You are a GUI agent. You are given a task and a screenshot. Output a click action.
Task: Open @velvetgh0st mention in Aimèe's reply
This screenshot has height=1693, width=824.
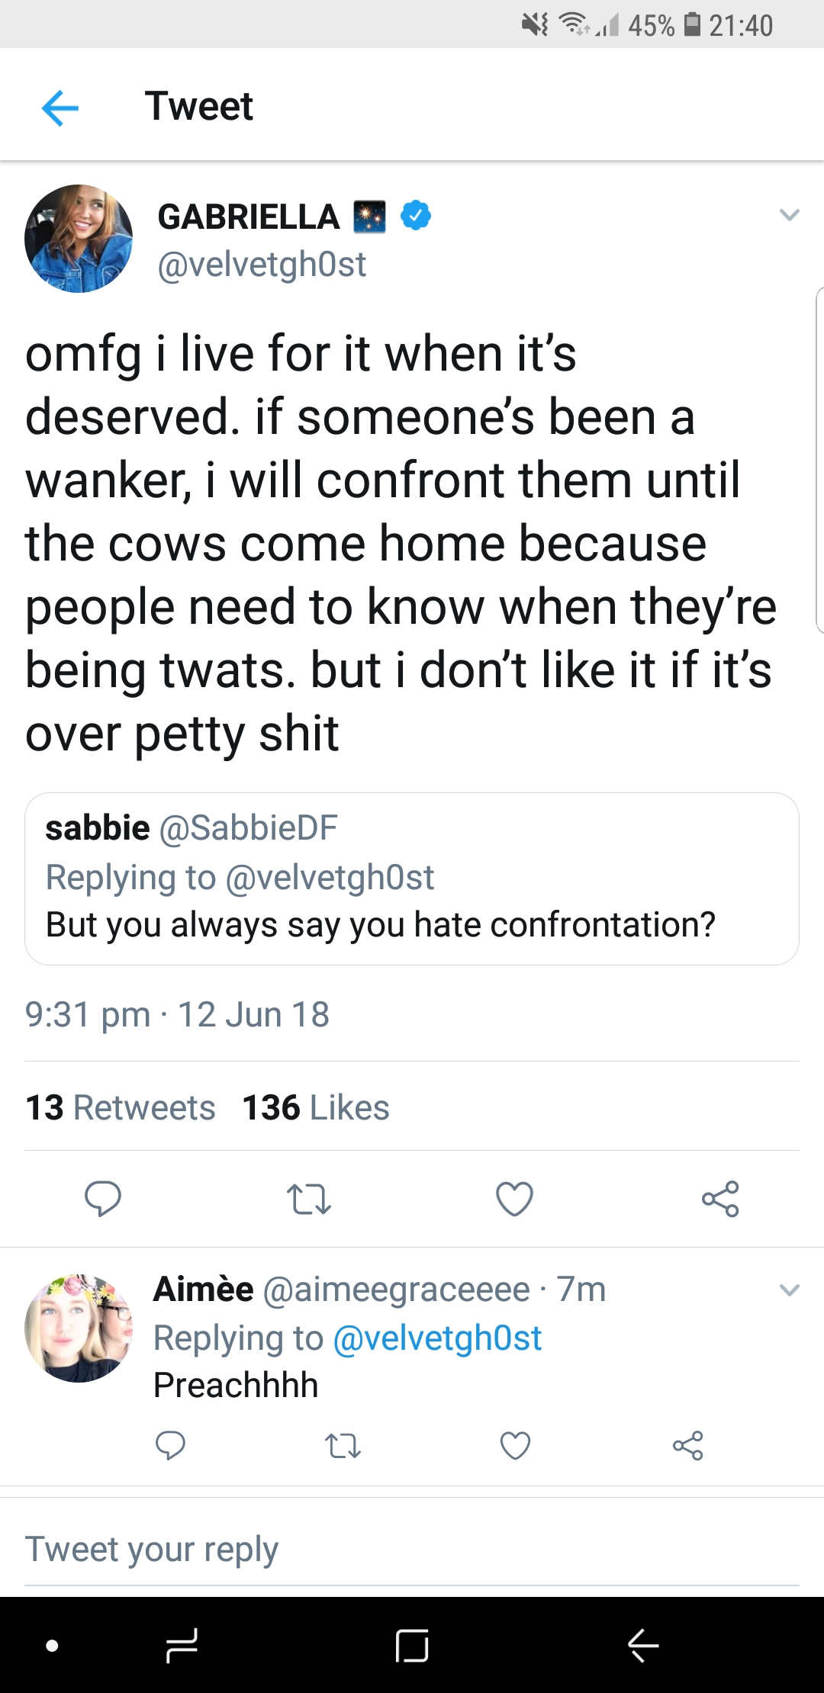point(438,1338)
